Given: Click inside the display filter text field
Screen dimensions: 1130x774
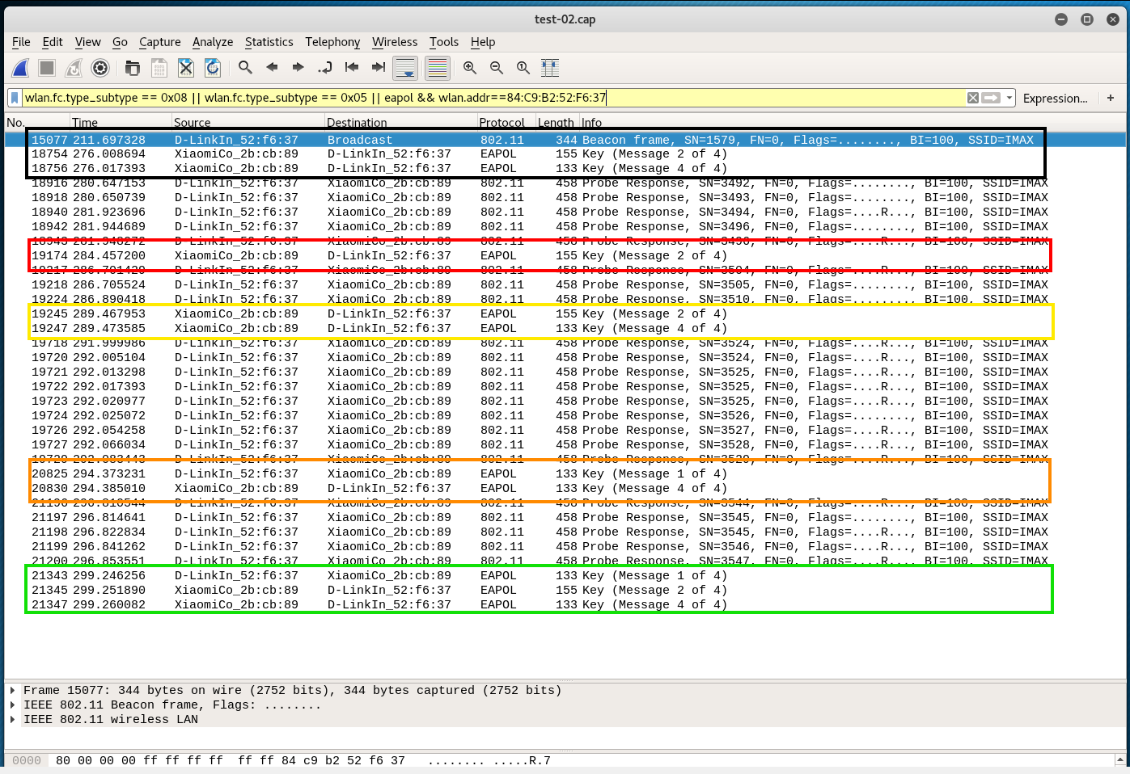Looking at the screenshot, I should pos(485,98).
